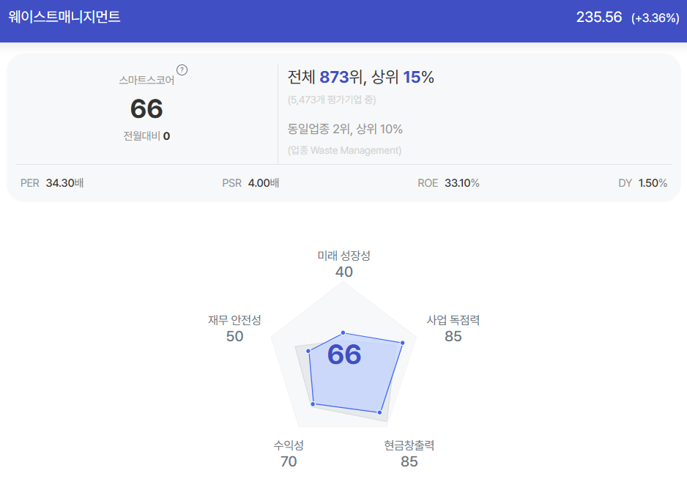Click the price change percentage +3.36%

(x=656, y=18)
